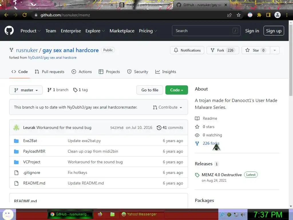Open the Team page
Image resolution: width=293 pixels, height=220 pixels.
(51, 31)
